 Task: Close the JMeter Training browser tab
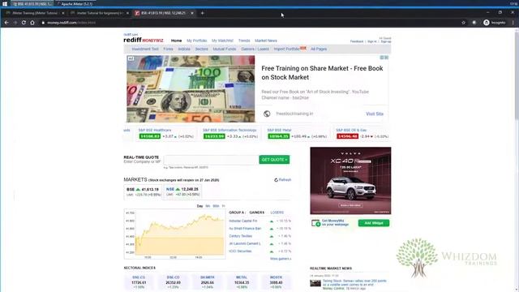click(63, 13)
